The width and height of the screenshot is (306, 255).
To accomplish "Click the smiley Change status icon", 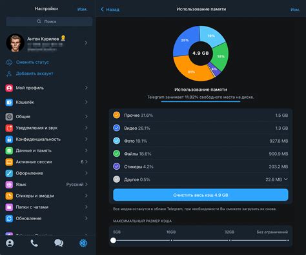I will click(9, 63).
